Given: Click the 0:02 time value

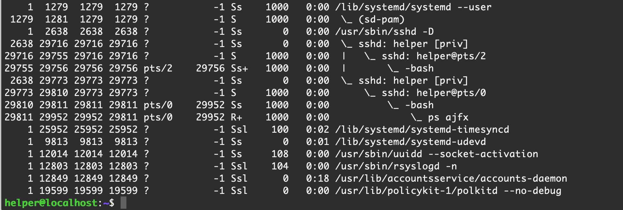Looking at the screenshot, I should [318, 129].
